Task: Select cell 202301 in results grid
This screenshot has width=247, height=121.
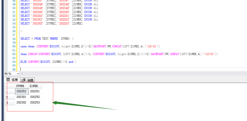Action: 22,97
